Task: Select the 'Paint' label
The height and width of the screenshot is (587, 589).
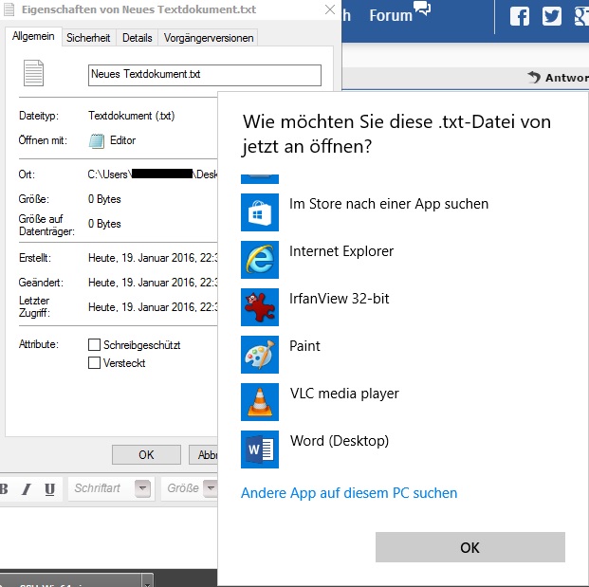Action: [304, 346]
